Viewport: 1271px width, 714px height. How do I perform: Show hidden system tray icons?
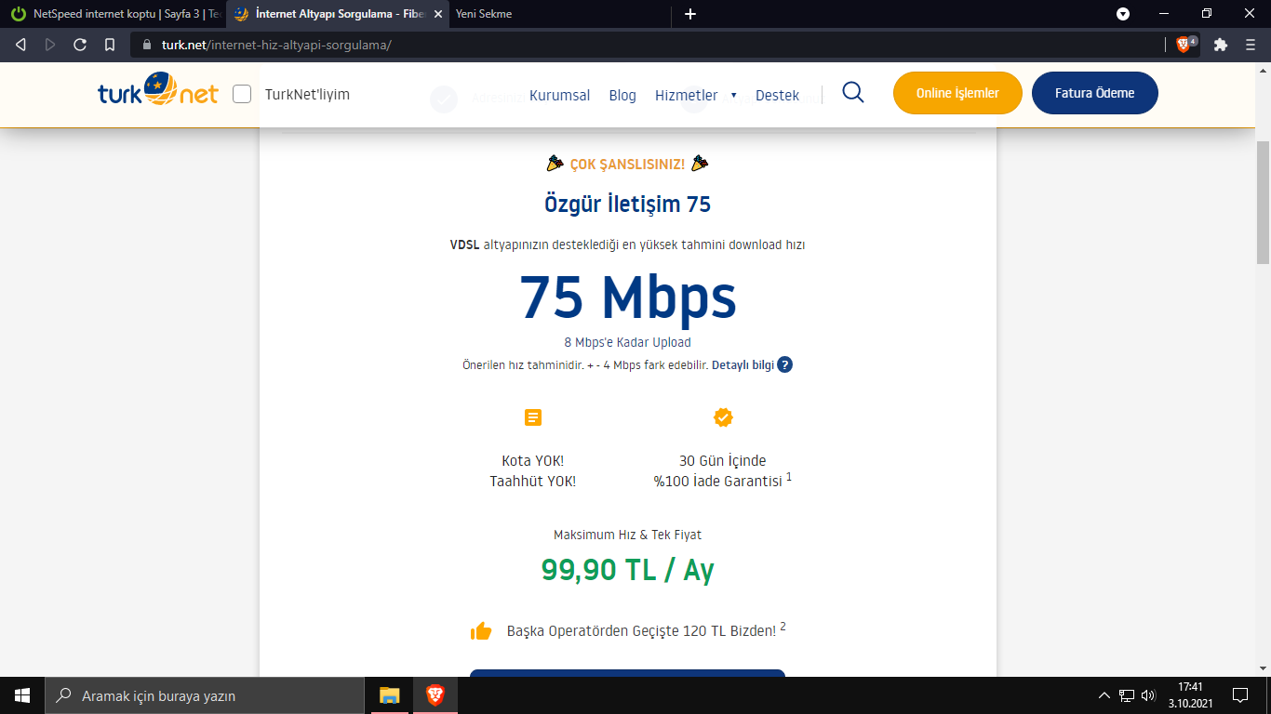(1104, 695)
